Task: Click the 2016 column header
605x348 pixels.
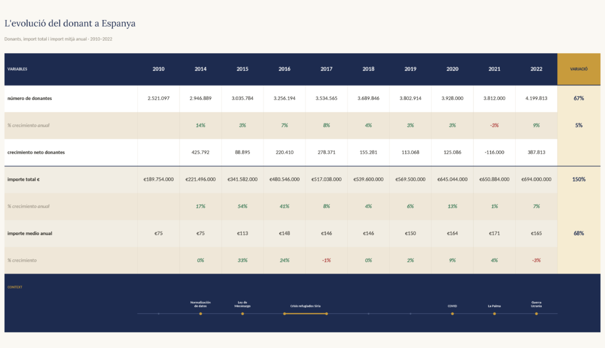Action: [x=284, y=69]
